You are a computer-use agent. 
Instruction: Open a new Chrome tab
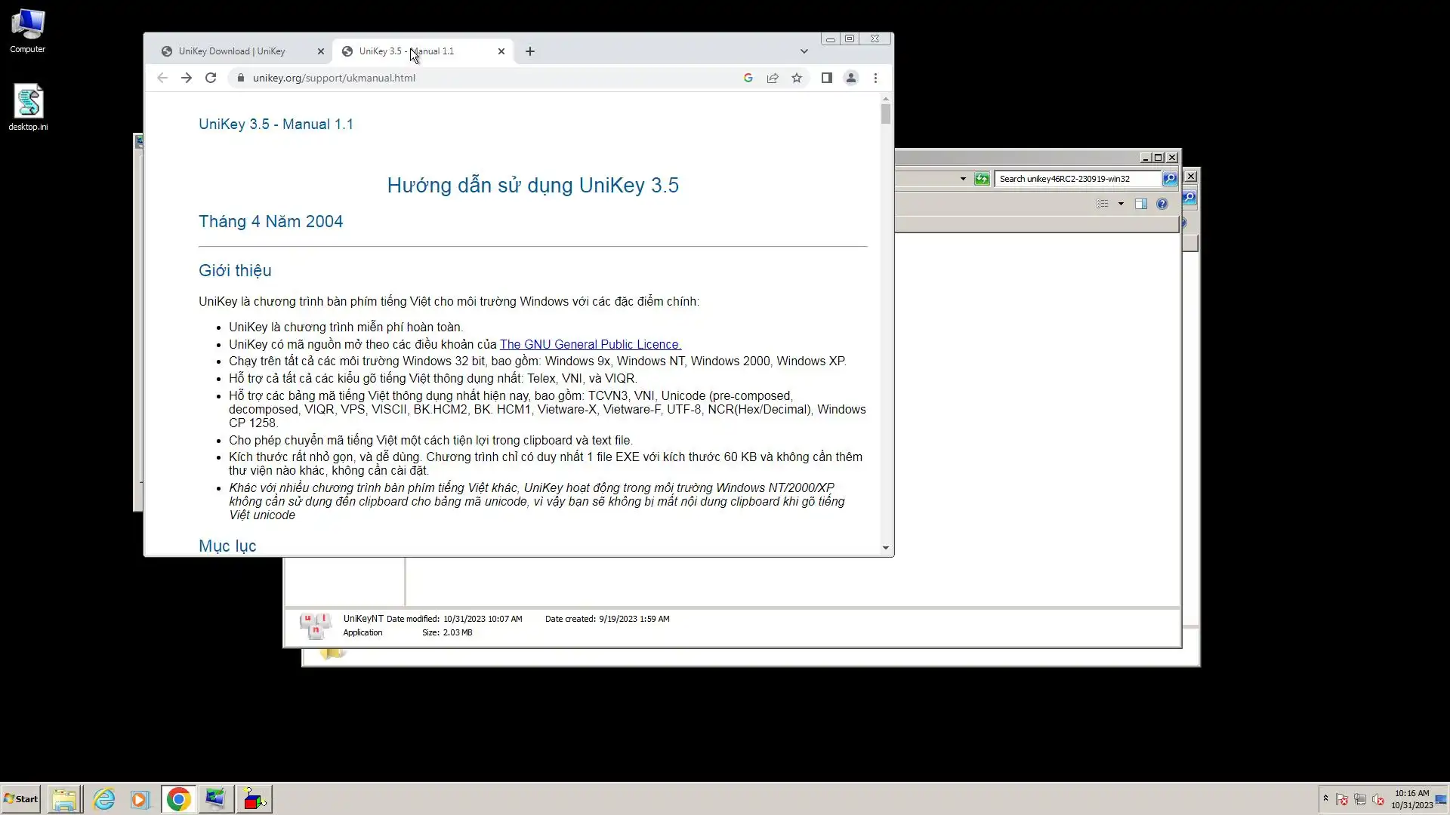(x=530, y=51)
